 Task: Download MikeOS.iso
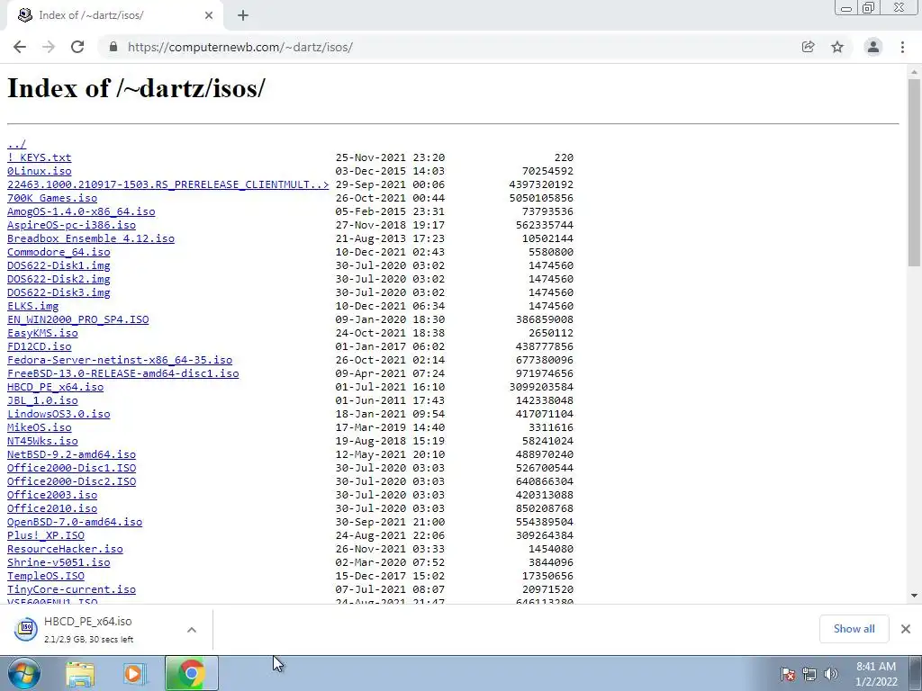click(x=40, y=427)
